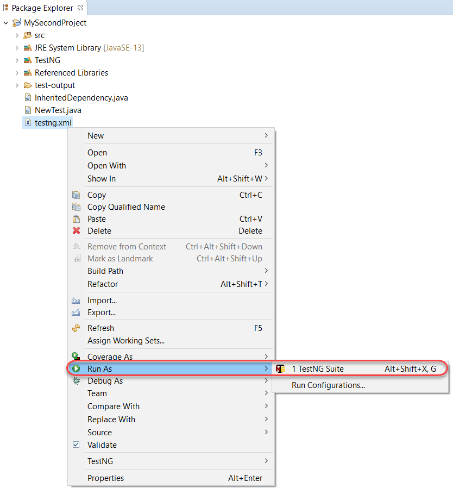Open the Source submenu
The width and height of the screenshot is (453, 488).
click(x=171, y=433)
